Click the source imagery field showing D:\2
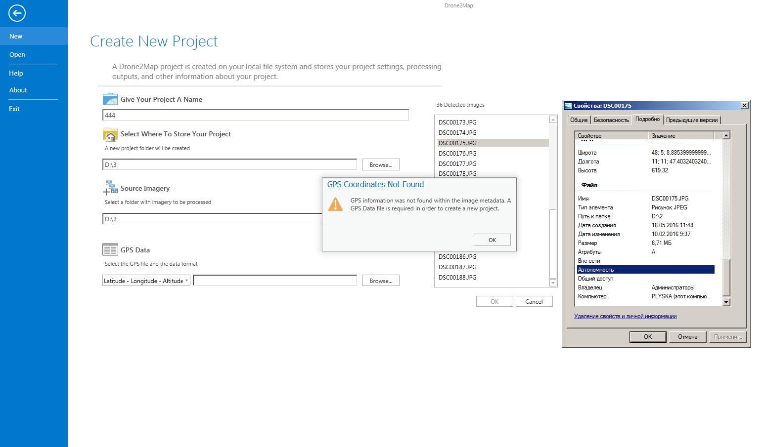 click(212, 219)
